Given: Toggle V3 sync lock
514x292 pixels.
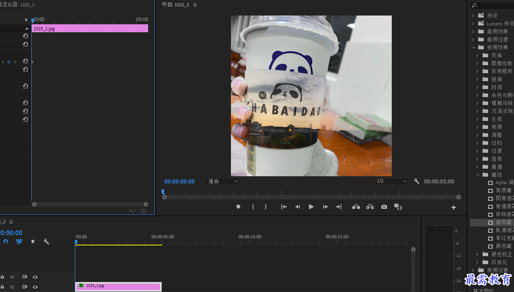Looking at the screenshot, I should click(24, 277).
